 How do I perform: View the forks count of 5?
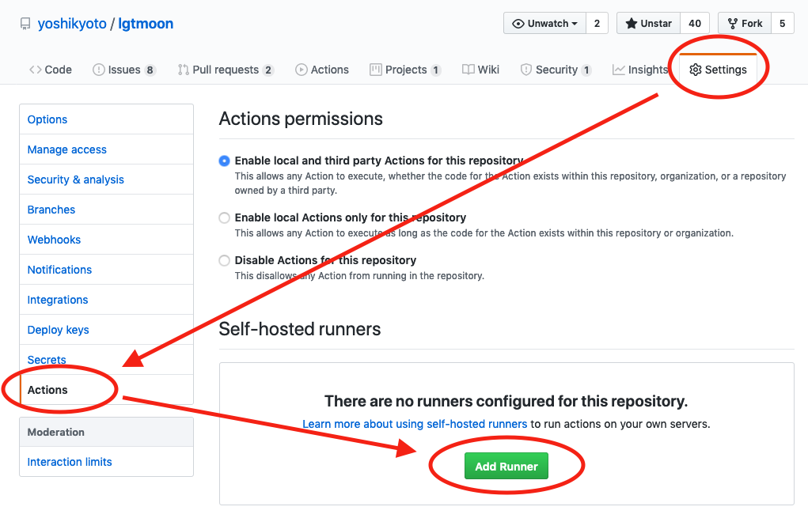[782, 23]
